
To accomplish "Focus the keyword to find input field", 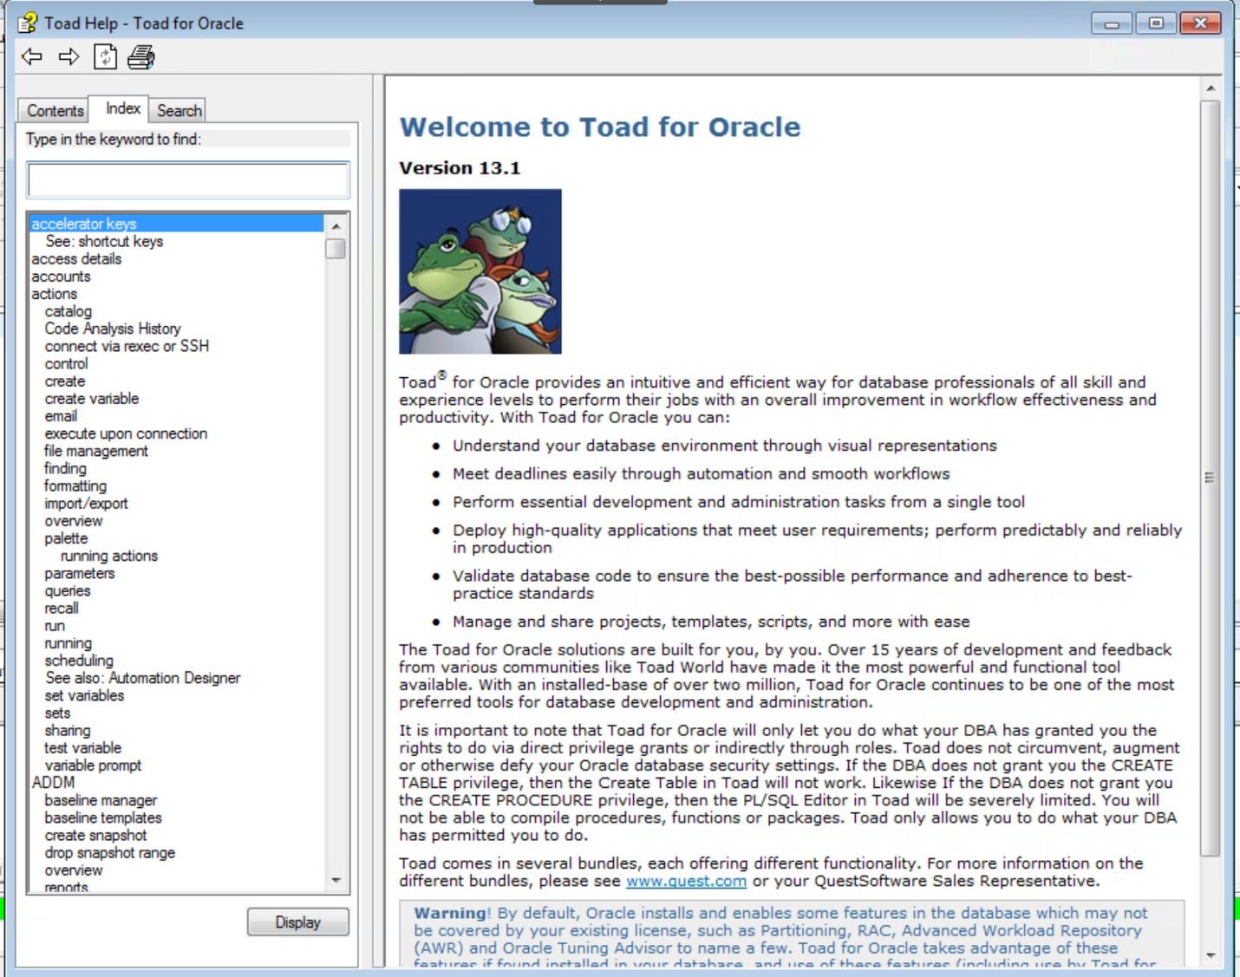I will coord(188,180).
